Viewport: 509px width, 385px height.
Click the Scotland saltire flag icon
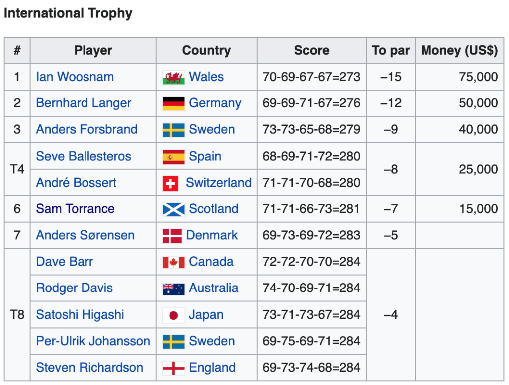173,209
